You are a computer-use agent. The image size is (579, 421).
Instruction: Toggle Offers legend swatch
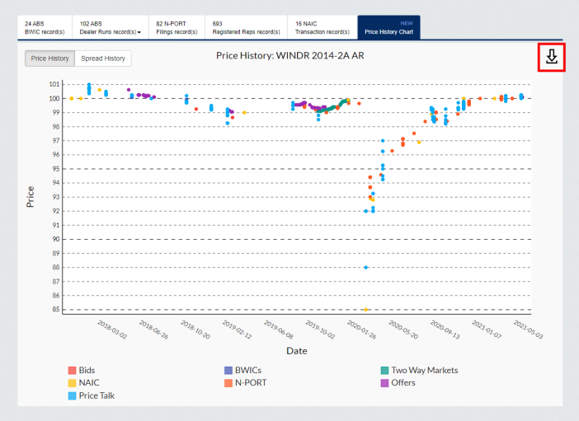coord(384,383)
